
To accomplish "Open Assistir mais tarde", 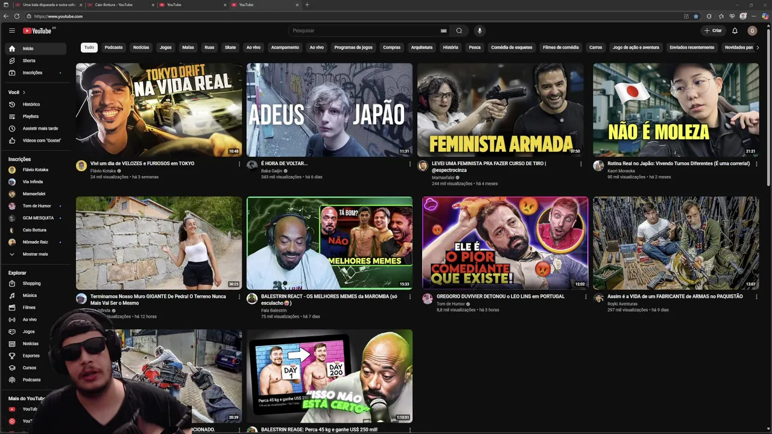I will (x=35, y=128).
